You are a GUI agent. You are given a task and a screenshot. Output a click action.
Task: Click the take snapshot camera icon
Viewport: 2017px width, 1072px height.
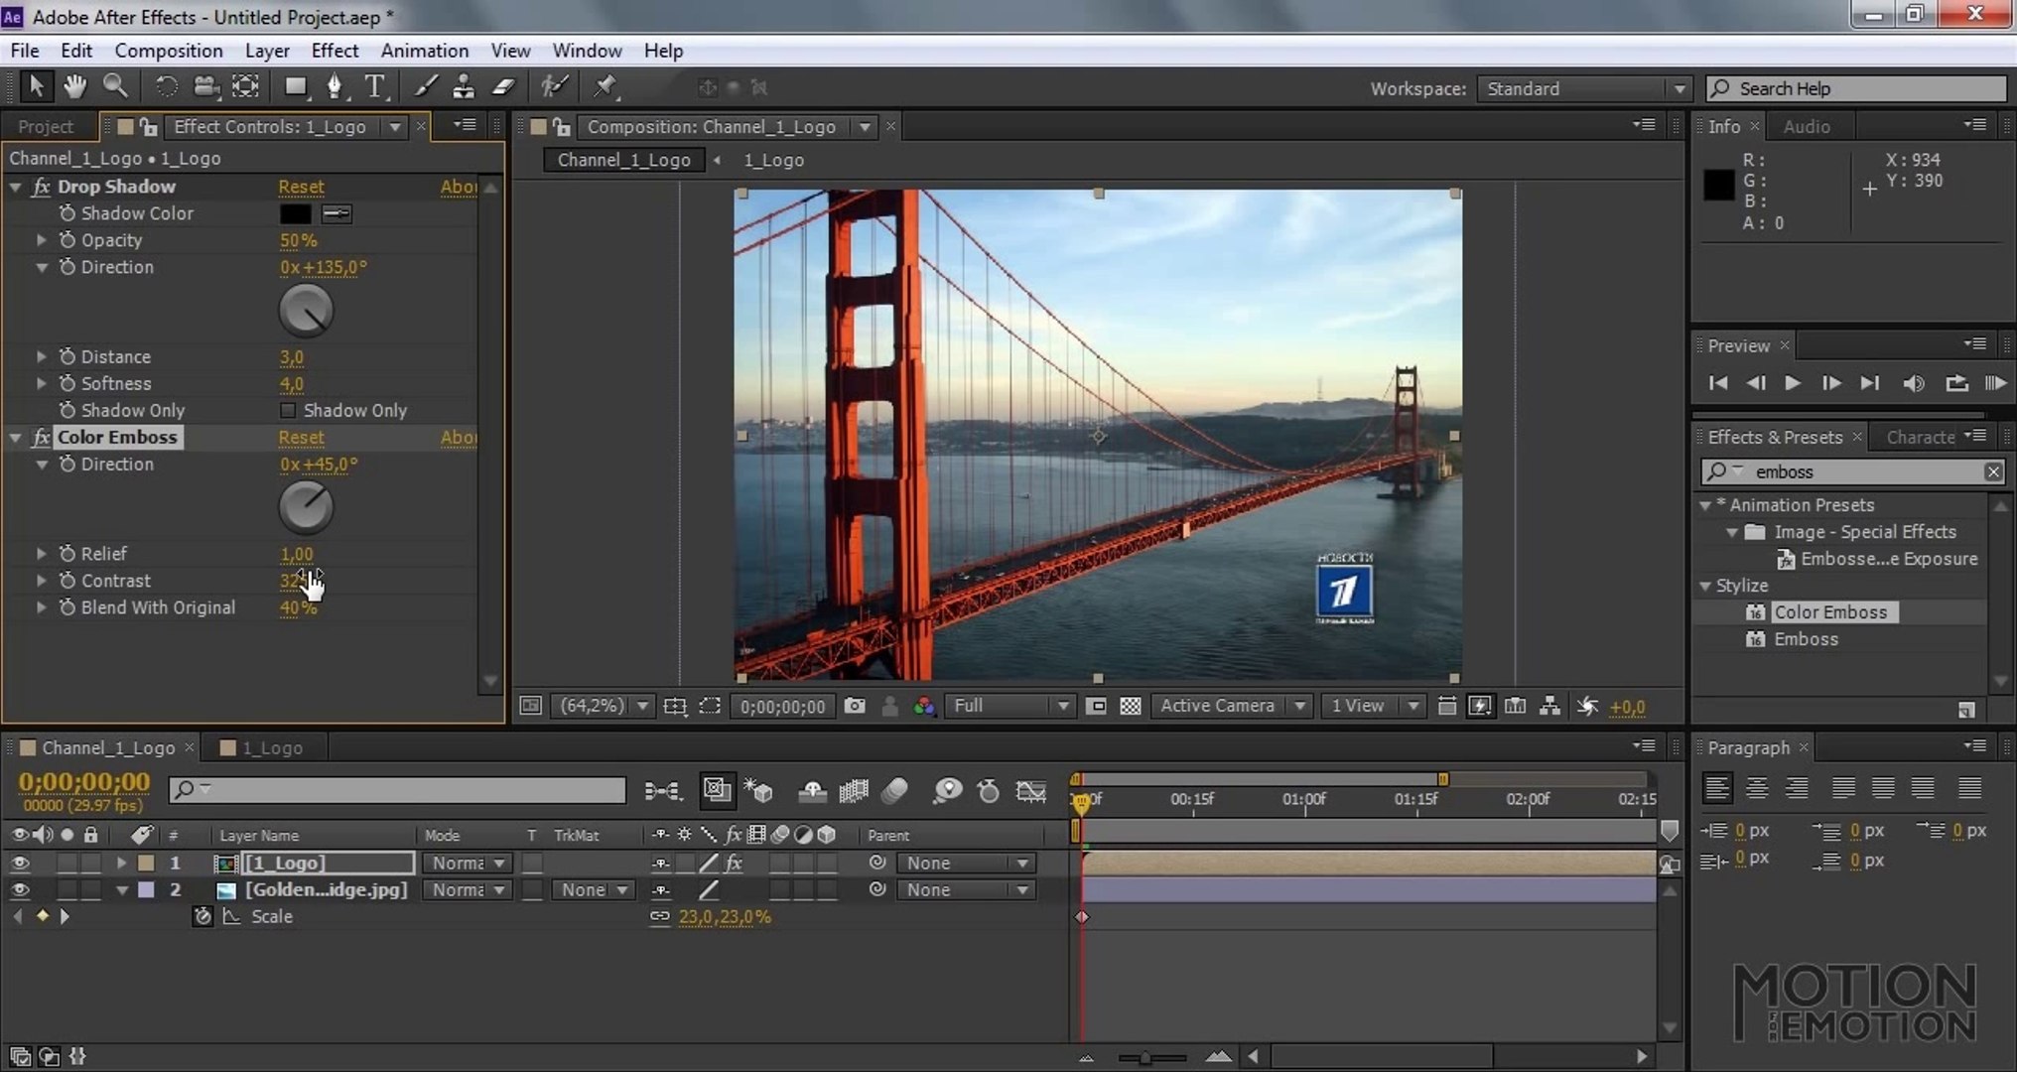854,706
